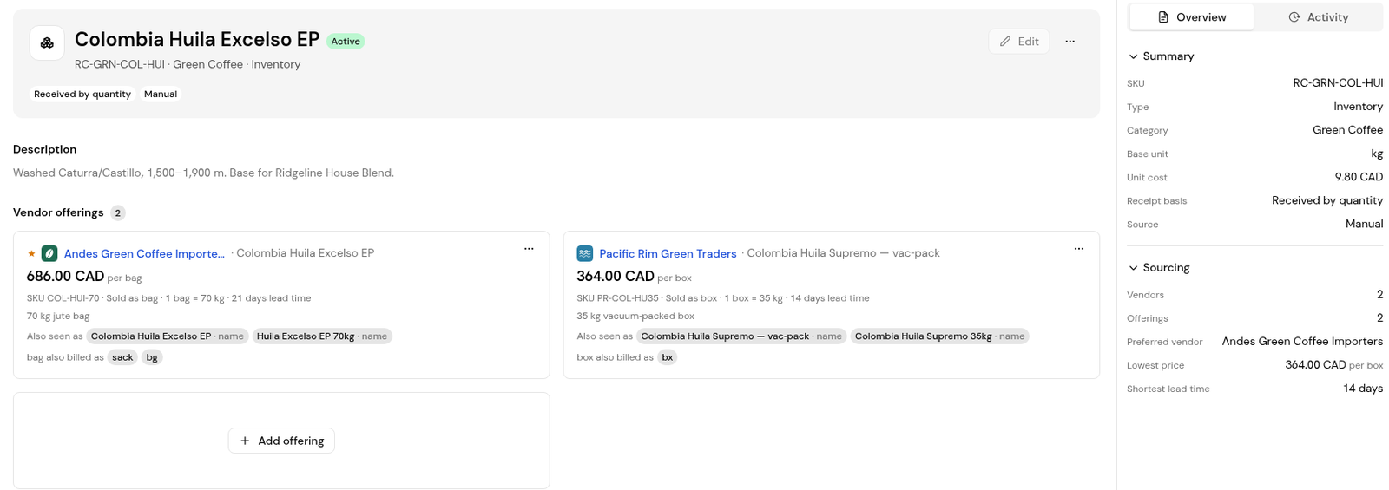Collapse the Sourcing section
1389x490 pixels.
(1159, 268)
